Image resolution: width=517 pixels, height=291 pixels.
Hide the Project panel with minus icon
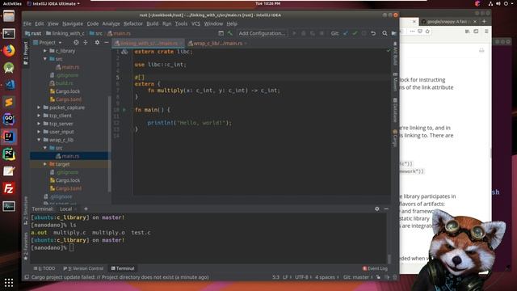[106, 43]
